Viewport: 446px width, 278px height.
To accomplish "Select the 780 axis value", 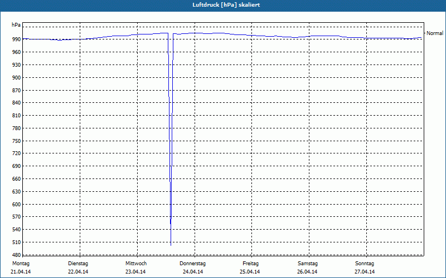I will click(x=16, y=128).
